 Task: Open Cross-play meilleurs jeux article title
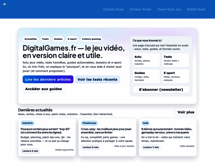(x=106, y=131)
